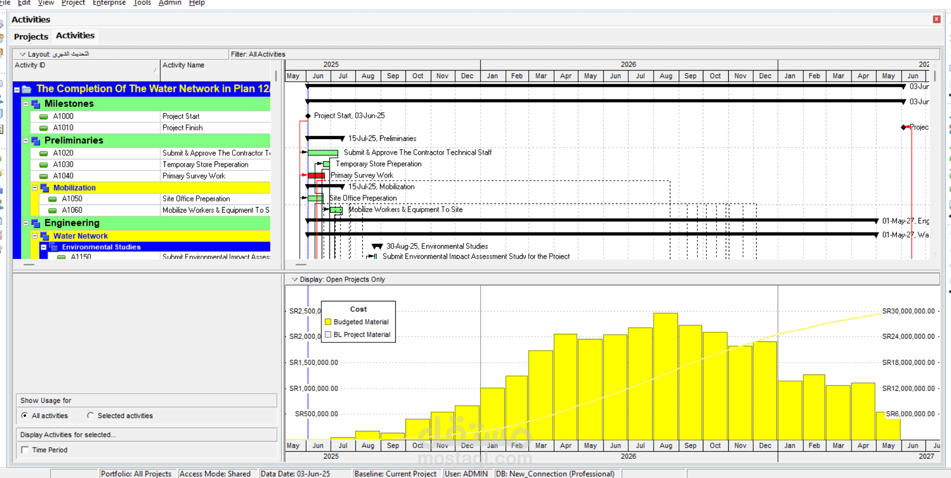
Task: Select the Primary Survey Work activity name
Action: pos(216,176)
